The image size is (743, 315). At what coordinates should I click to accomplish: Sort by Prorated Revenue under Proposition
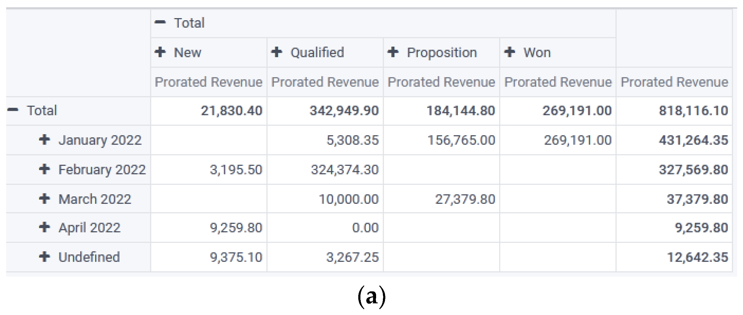coord(441,82)
